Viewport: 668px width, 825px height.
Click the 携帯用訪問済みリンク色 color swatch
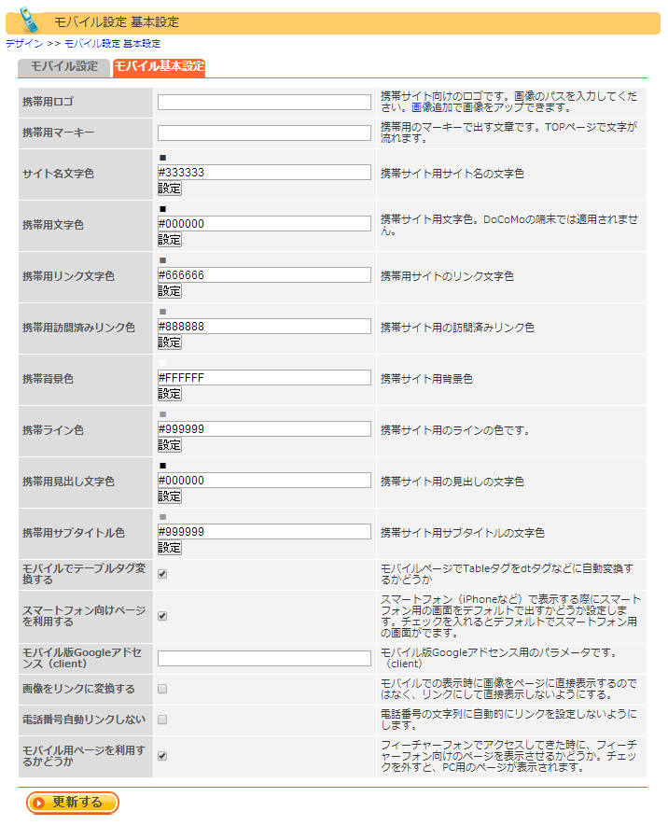[x=162, y=312]
